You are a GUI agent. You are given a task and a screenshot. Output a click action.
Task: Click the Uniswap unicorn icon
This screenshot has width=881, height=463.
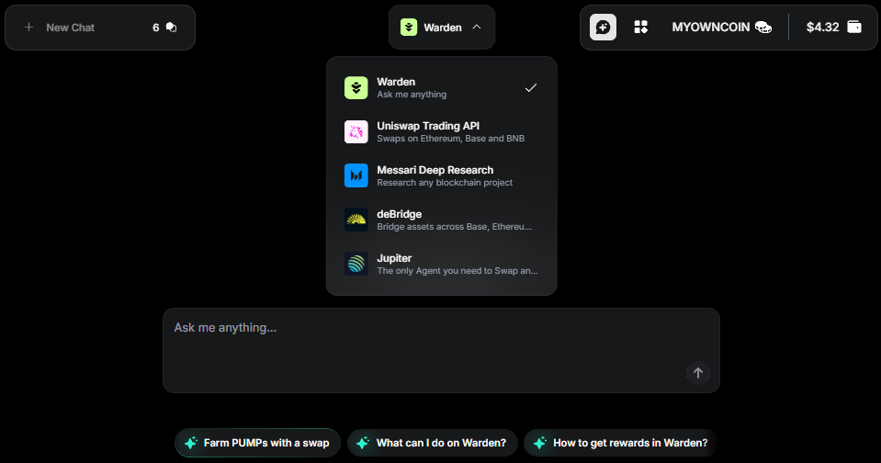pyautogui.click(x=356, y=132)
